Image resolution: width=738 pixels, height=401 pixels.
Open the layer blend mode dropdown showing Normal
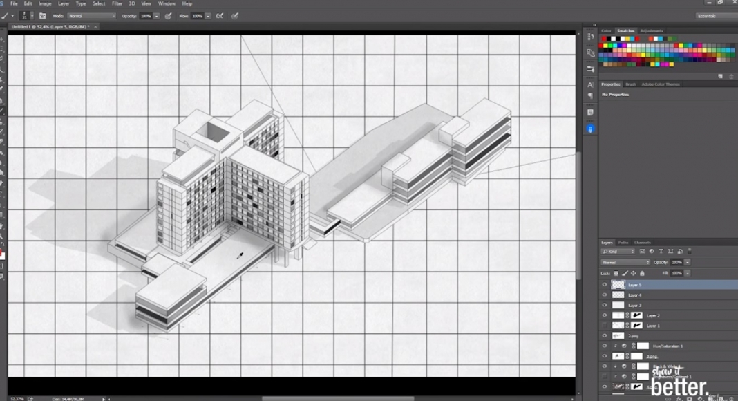pos(626,262)
